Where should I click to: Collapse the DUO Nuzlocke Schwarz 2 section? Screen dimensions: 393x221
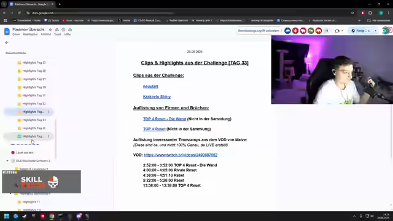pos(7,161)
